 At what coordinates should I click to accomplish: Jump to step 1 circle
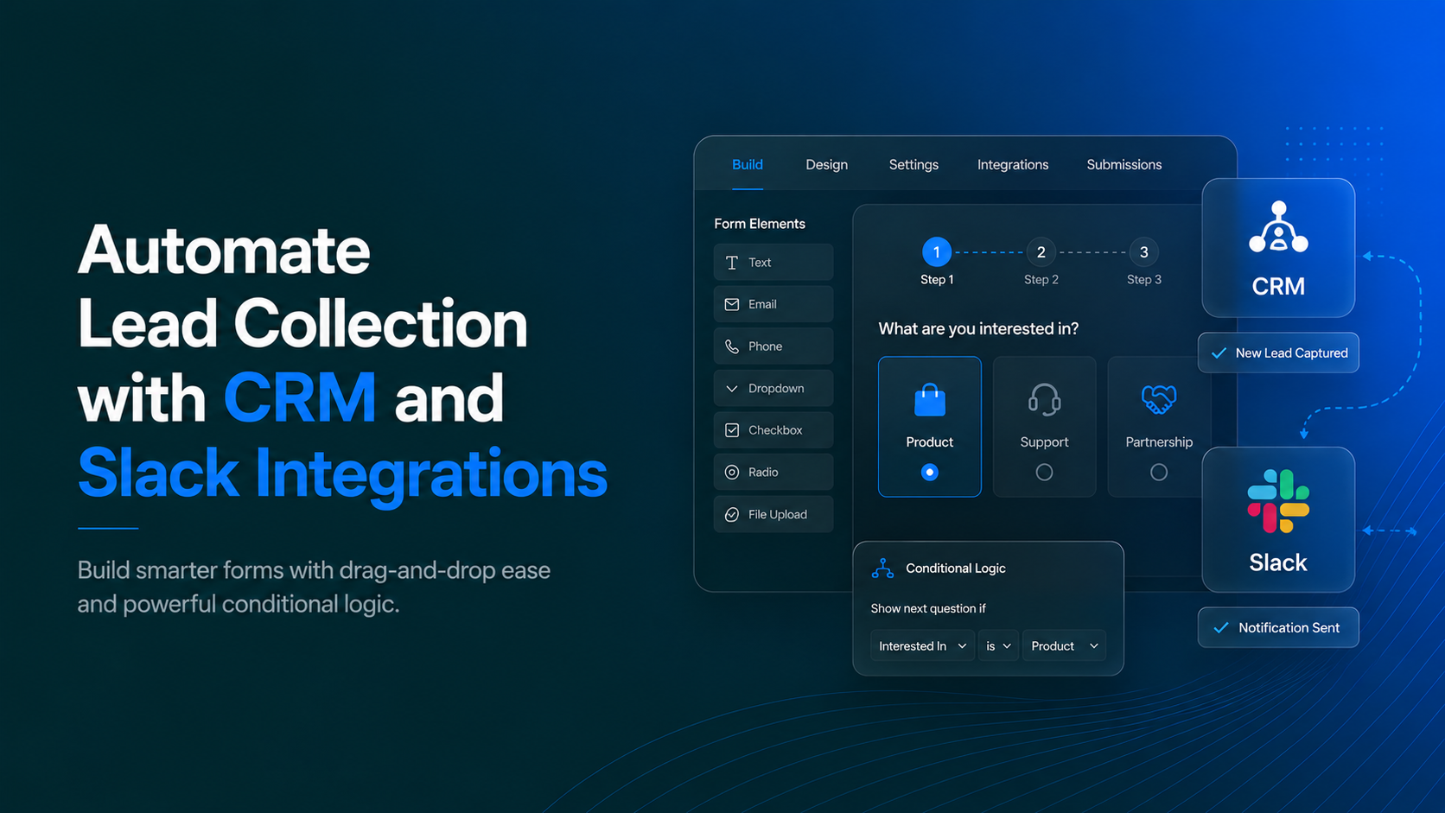point(937,252)
